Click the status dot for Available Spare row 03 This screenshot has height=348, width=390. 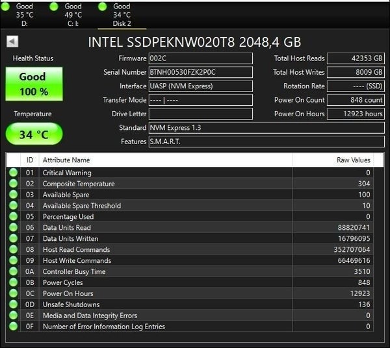pos(14,195)
